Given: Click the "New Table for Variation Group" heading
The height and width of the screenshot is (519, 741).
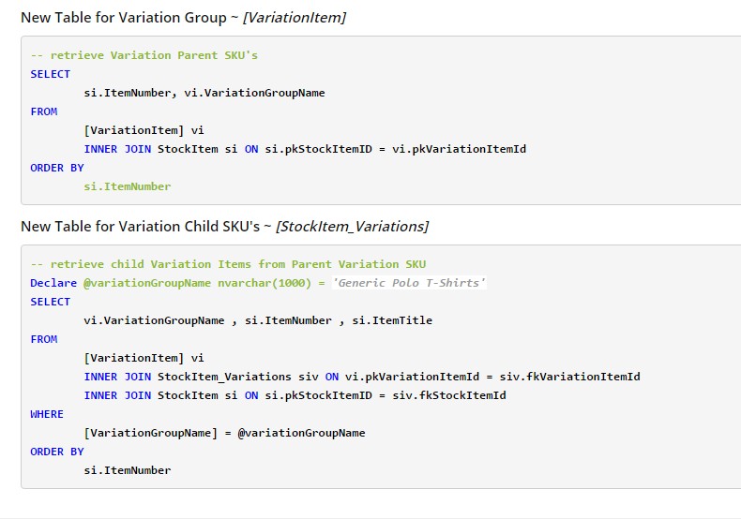Looking at the screenshot, I should tap(122, 18).
